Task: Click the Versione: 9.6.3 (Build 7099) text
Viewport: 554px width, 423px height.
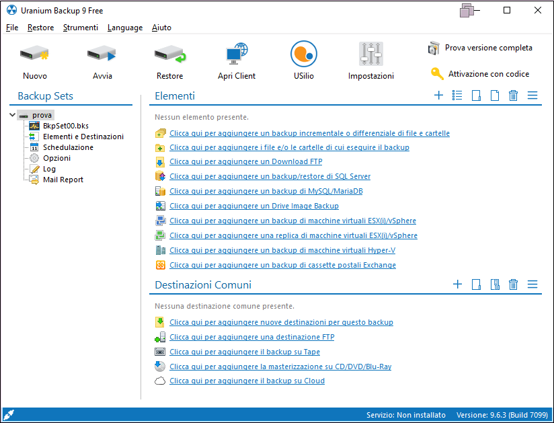Action: point(502,415)
